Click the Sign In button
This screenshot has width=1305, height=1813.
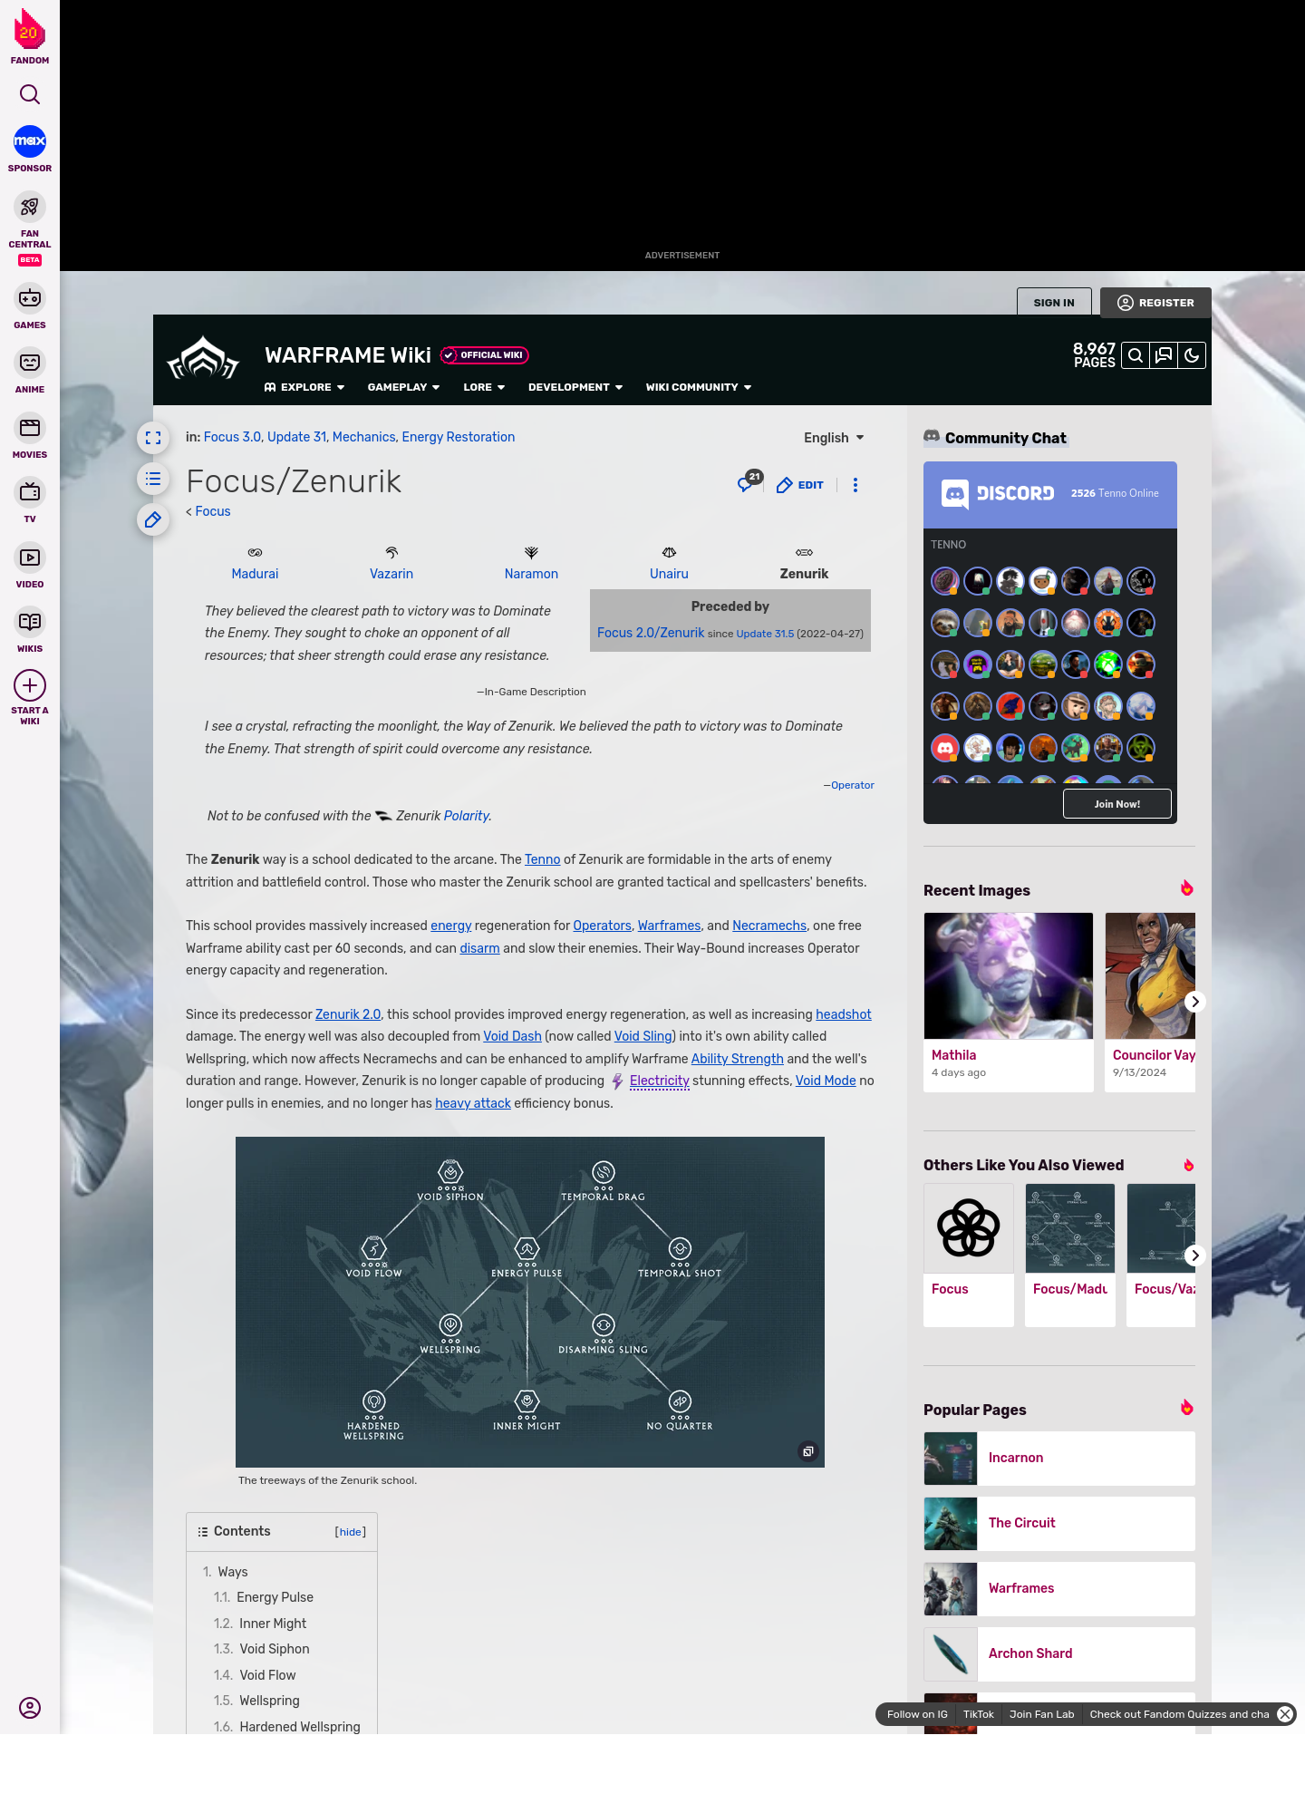point(1054,303)
